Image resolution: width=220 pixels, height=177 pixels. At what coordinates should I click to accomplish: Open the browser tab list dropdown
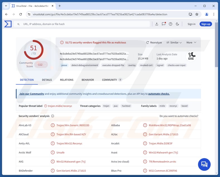click(6, 6)
